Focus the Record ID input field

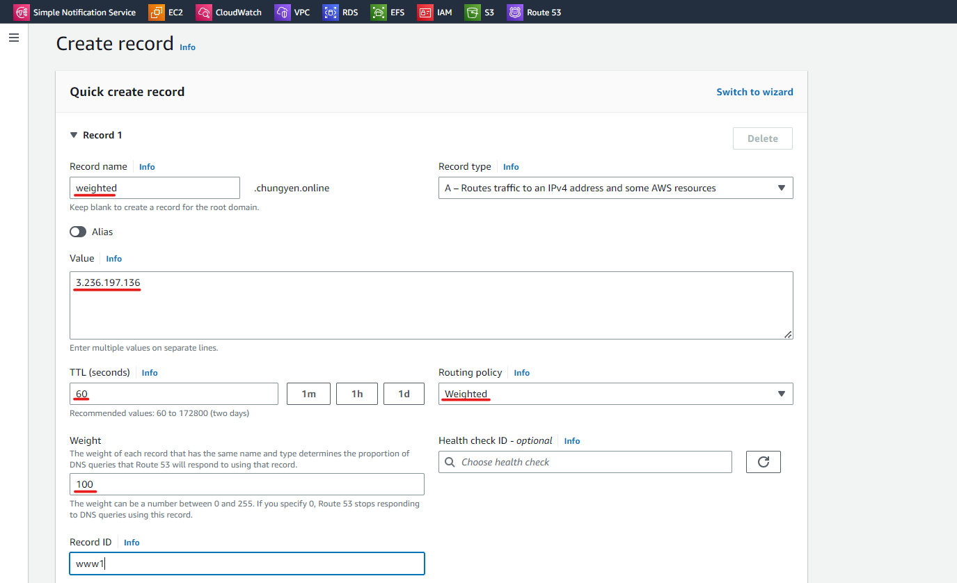tap(247, 564)
